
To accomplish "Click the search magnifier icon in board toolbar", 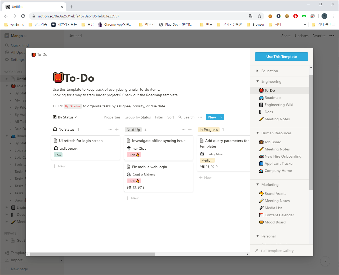I will point(180,117).
